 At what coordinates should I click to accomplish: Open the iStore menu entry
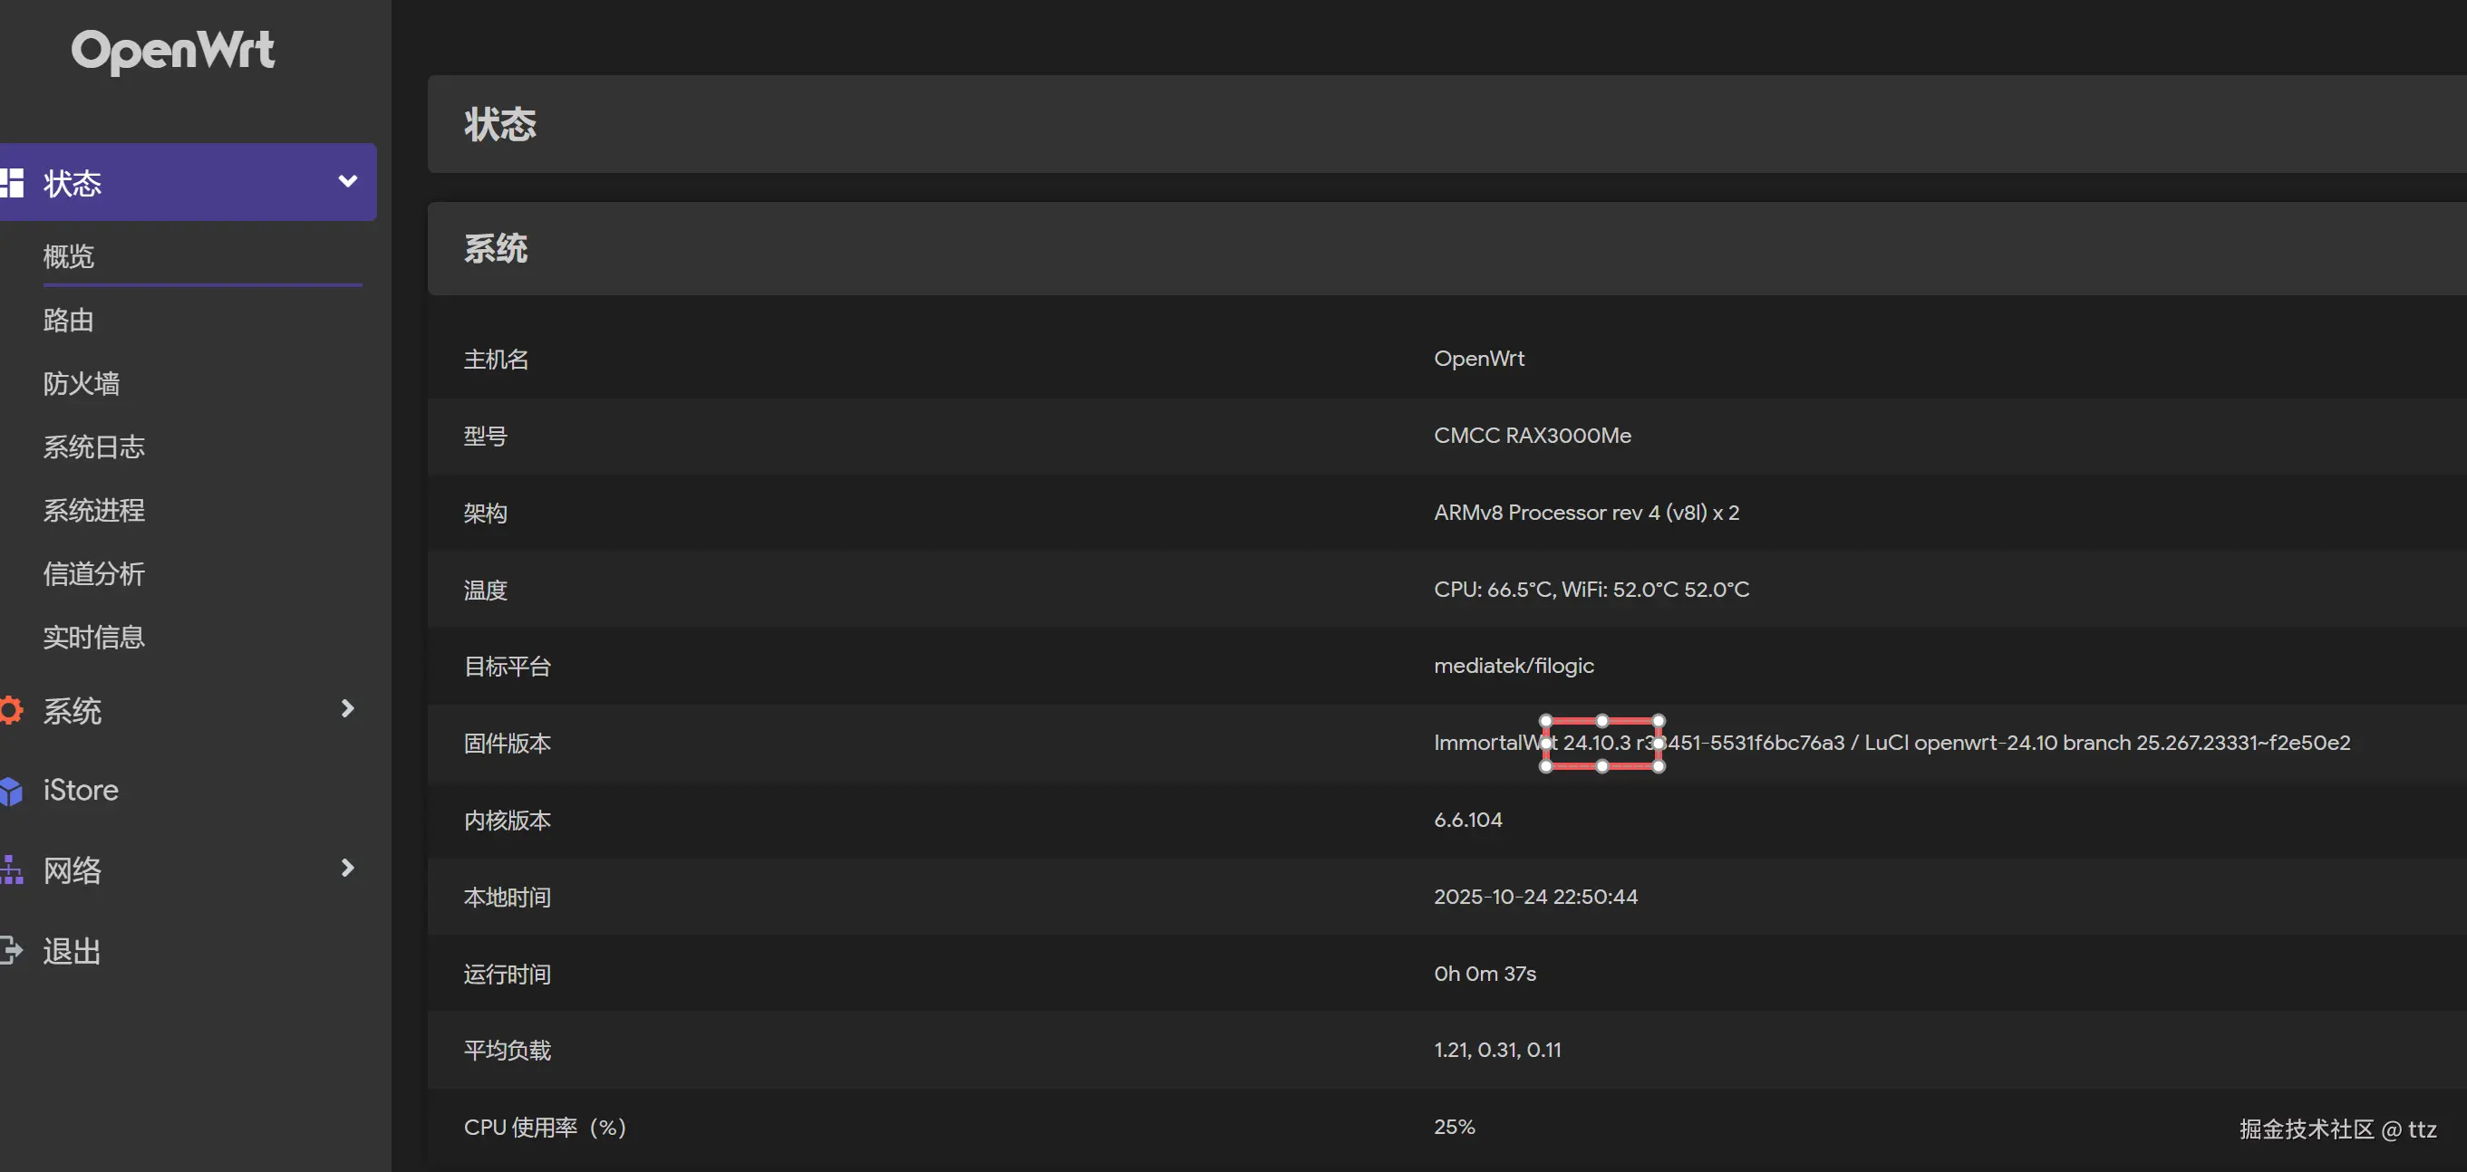click(x=82, y=791)
